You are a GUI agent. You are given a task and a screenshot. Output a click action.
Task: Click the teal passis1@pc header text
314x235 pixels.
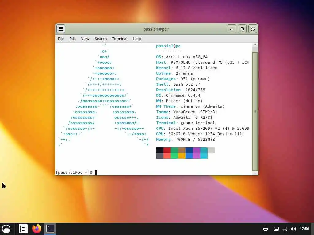pyautogui.click(x=168, y=46)
